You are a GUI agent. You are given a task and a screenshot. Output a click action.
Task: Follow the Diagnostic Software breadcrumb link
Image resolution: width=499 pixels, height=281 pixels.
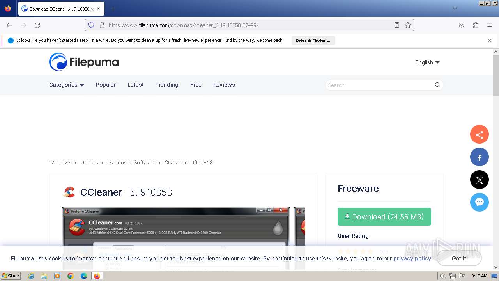click(131, 162)
